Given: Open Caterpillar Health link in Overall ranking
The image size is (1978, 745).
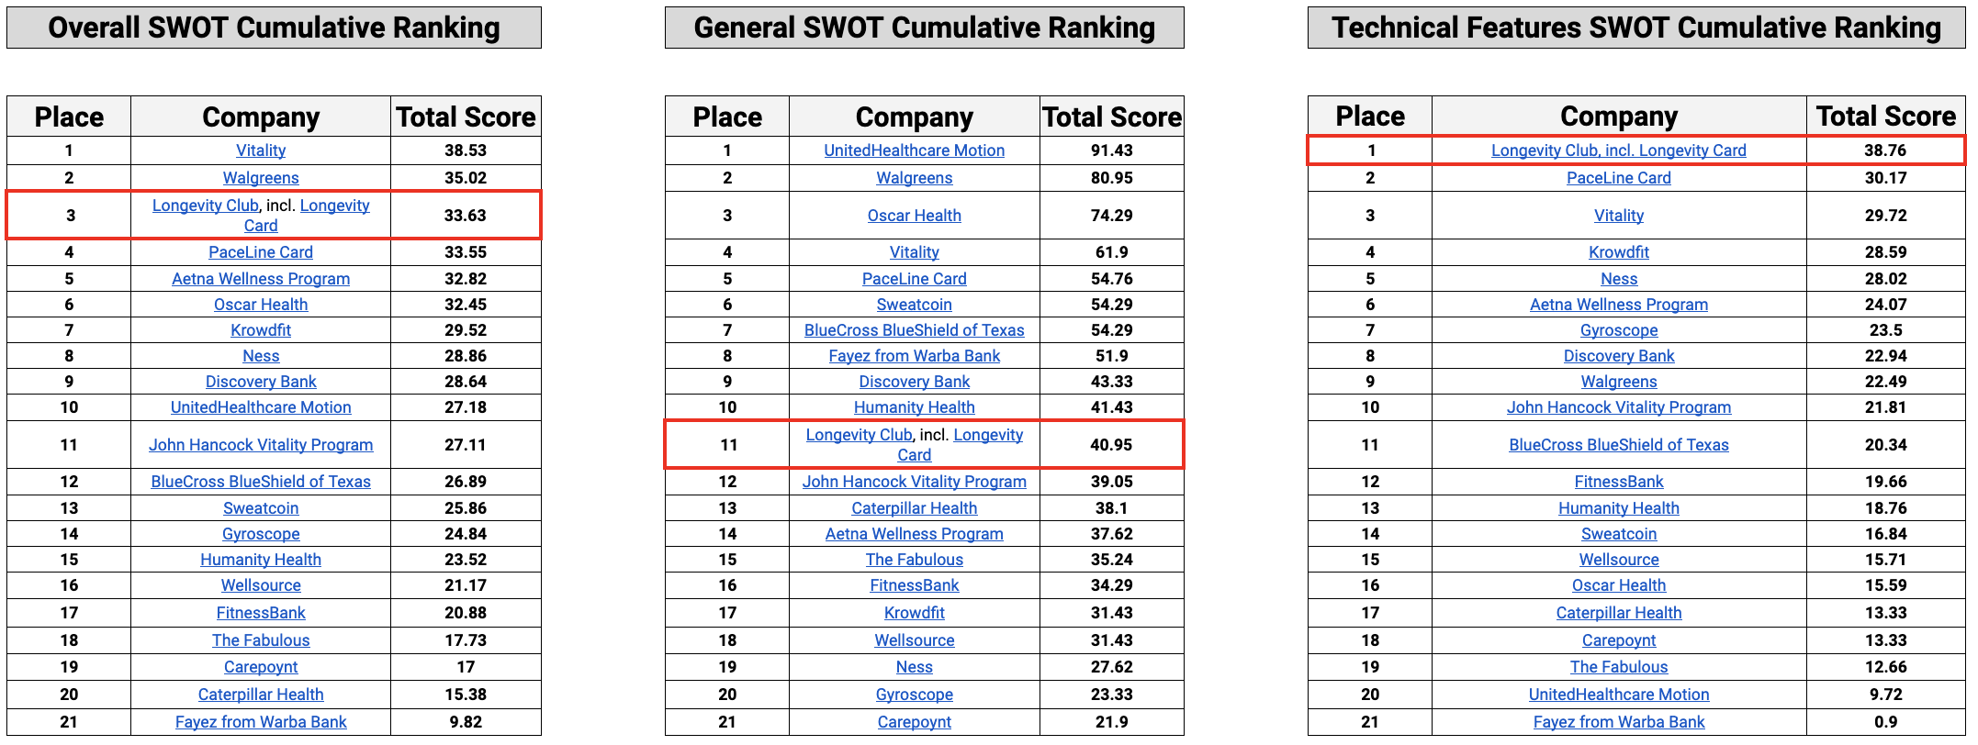Looking at the screenshot, I should [261, 695].
